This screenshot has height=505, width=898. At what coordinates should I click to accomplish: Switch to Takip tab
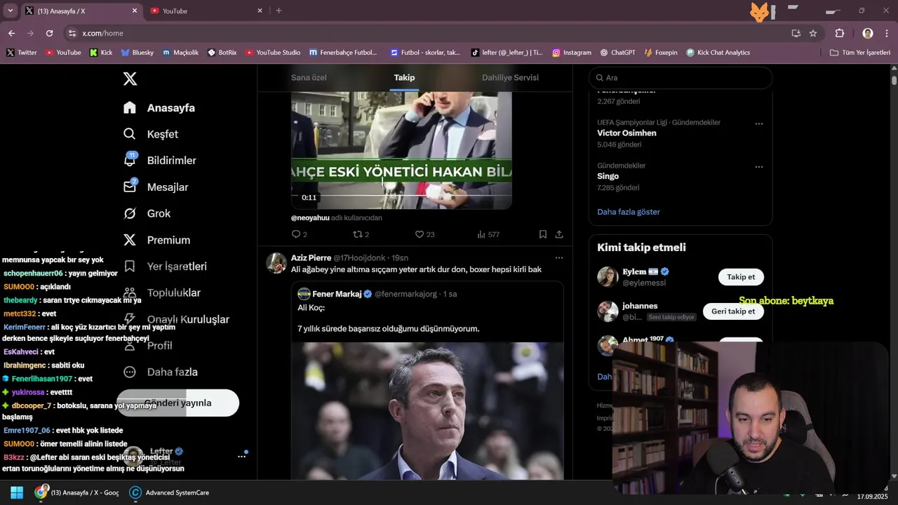[x=404, y=78]
